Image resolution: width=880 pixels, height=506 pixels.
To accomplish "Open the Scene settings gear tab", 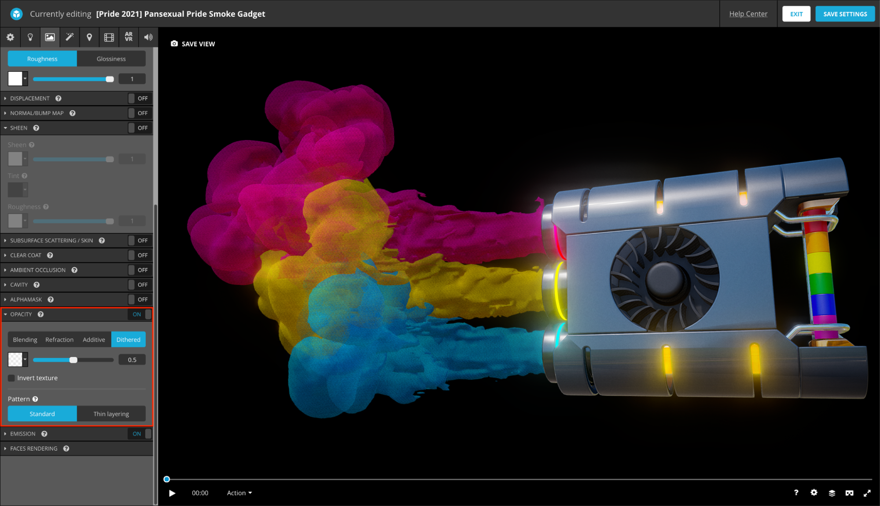I will (x=10, y=37).
